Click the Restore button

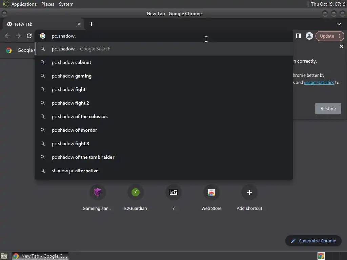(x=328, y=109)
